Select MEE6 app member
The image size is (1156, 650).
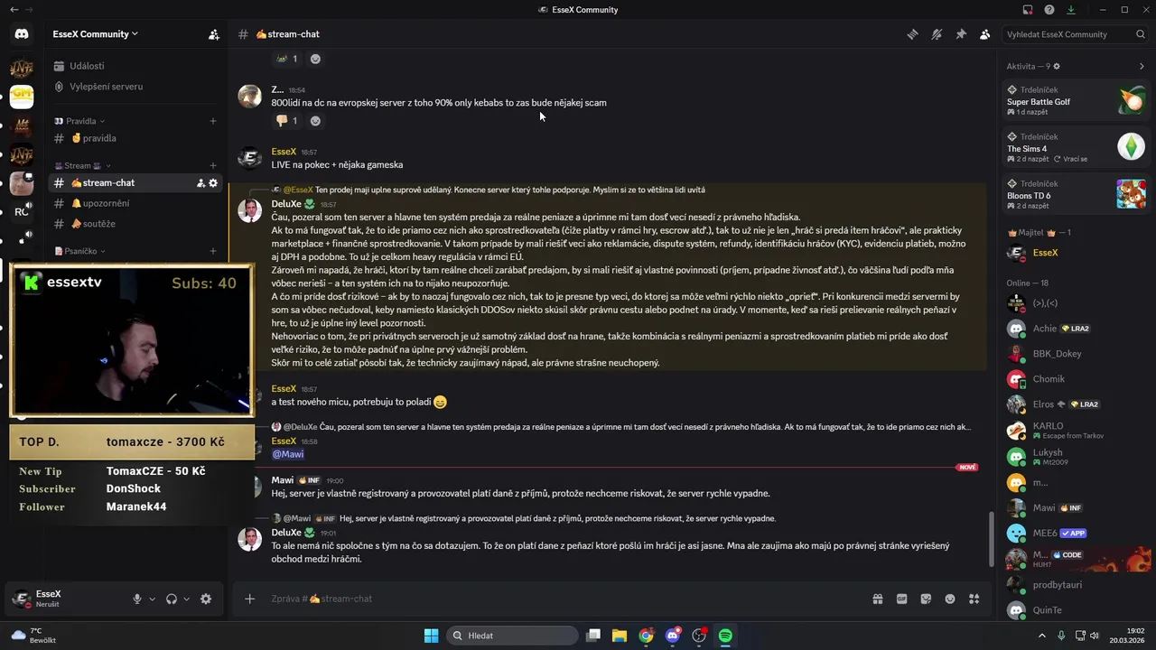pos(1076,533)
